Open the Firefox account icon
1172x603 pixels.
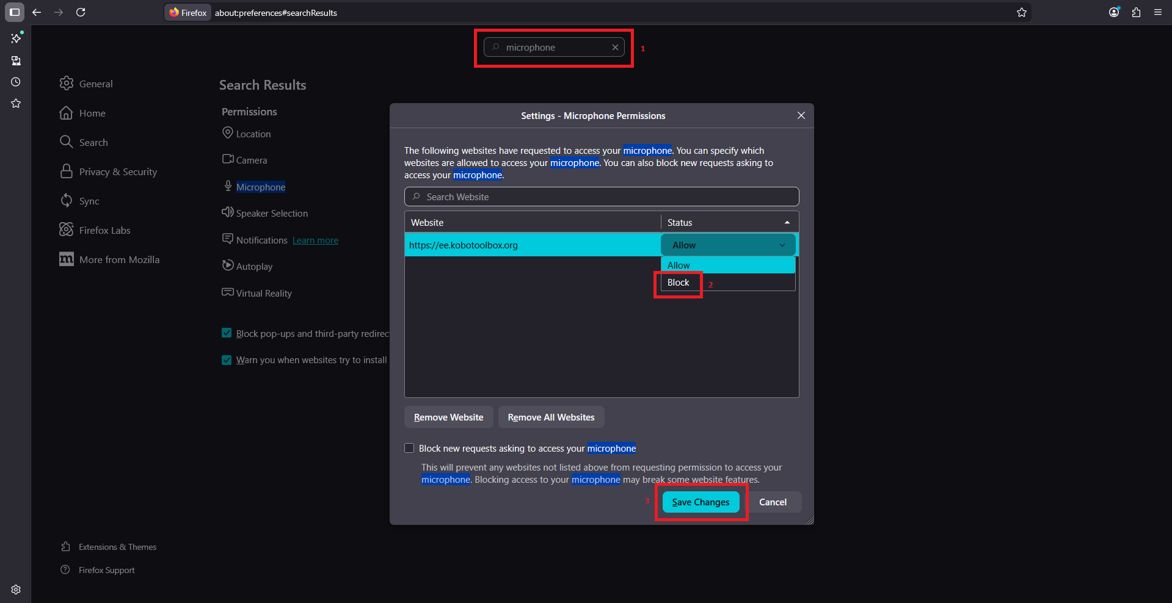(1114, 12)
